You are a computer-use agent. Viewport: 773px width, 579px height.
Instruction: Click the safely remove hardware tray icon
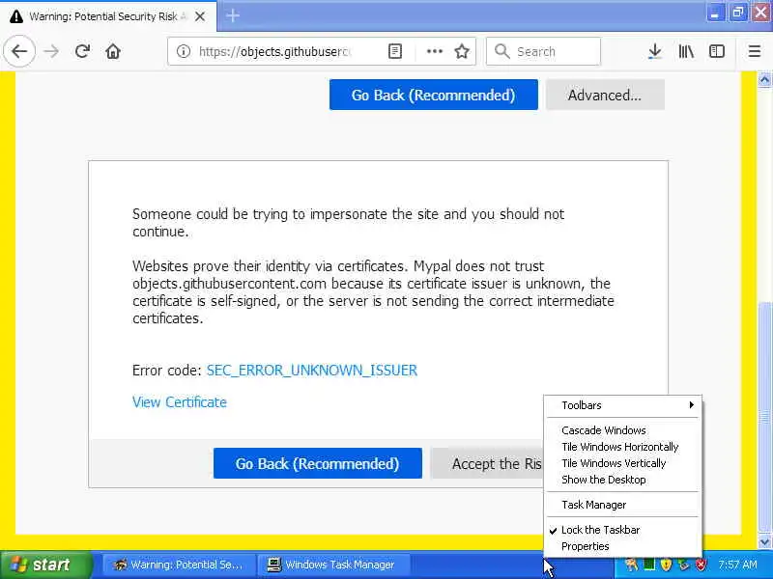[x=683, y=565]
